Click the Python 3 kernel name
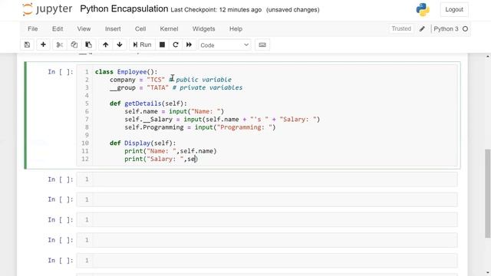 coord(446,29)
